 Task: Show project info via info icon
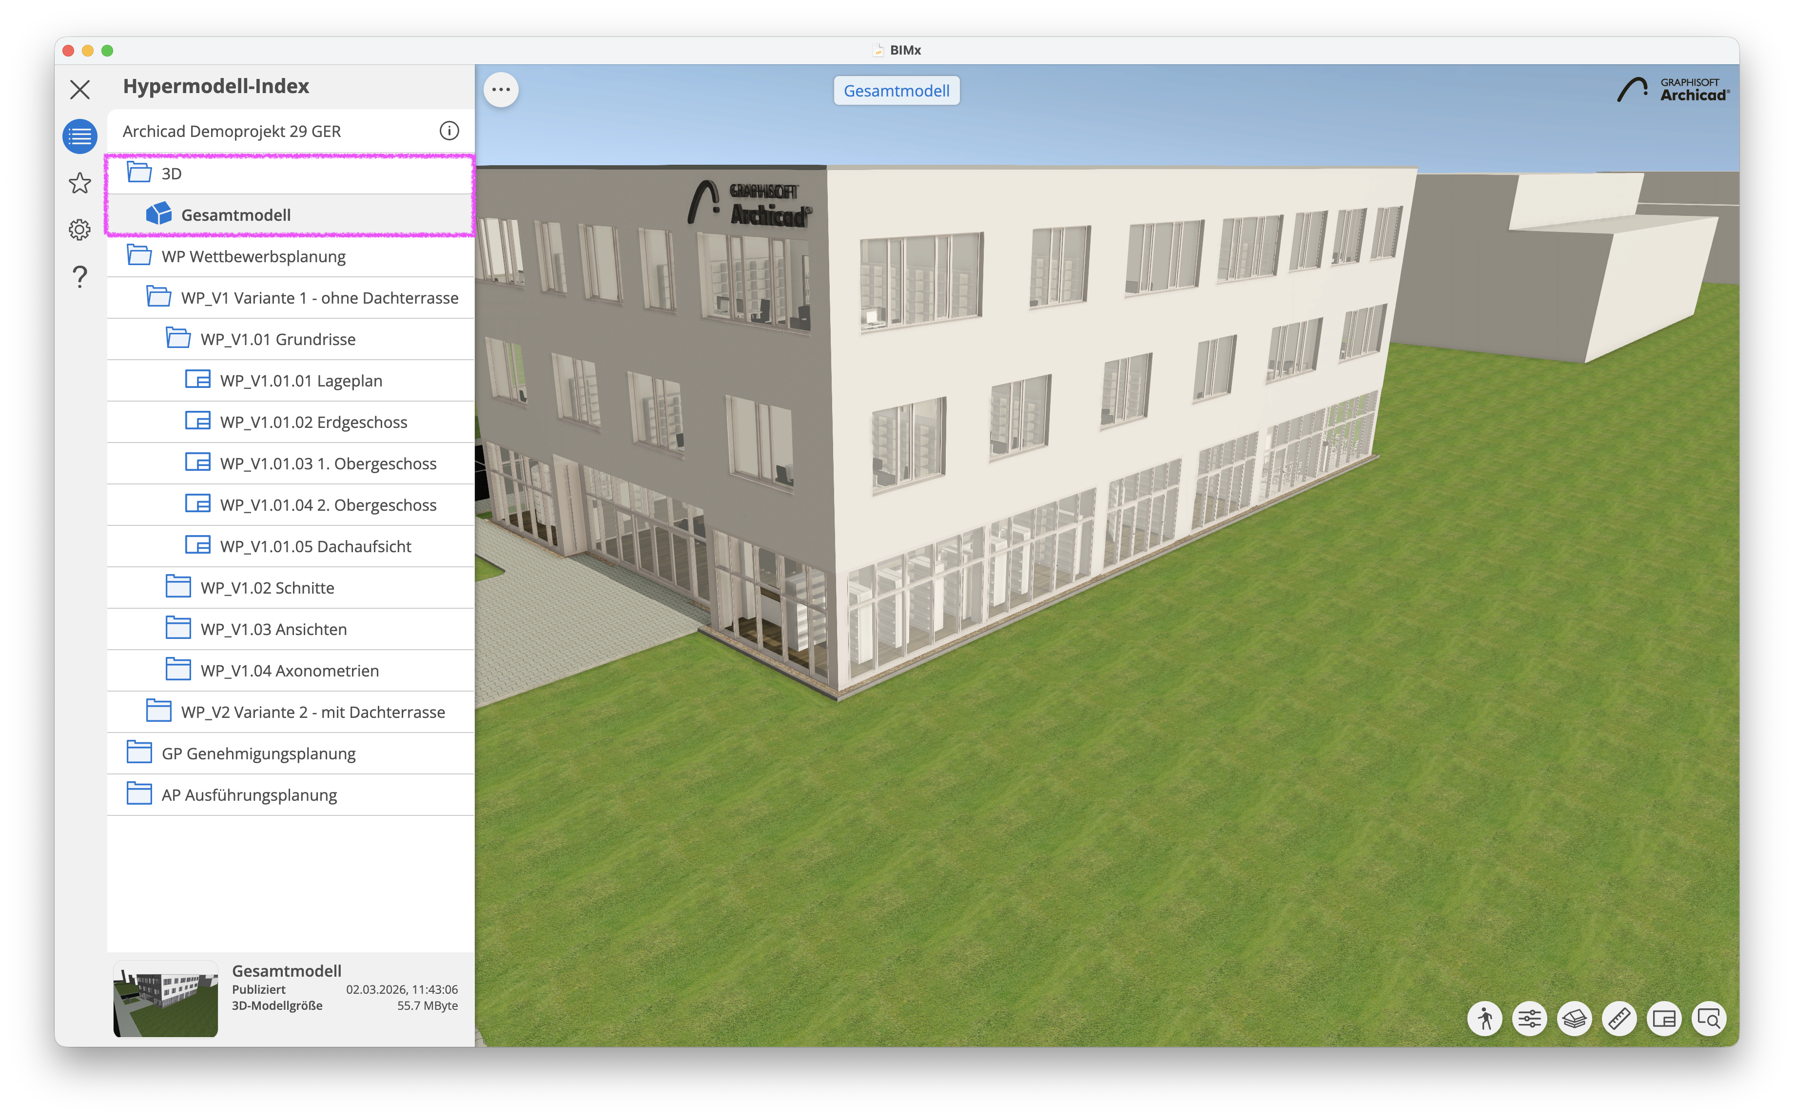449,131
